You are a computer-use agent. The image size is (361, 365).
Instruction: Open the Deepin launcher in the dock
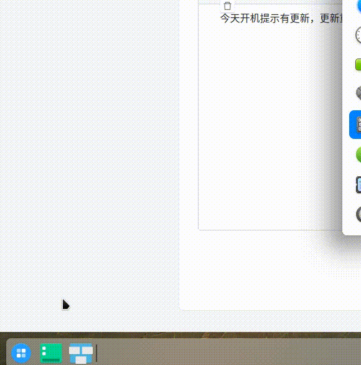click(x=21, y=353)
